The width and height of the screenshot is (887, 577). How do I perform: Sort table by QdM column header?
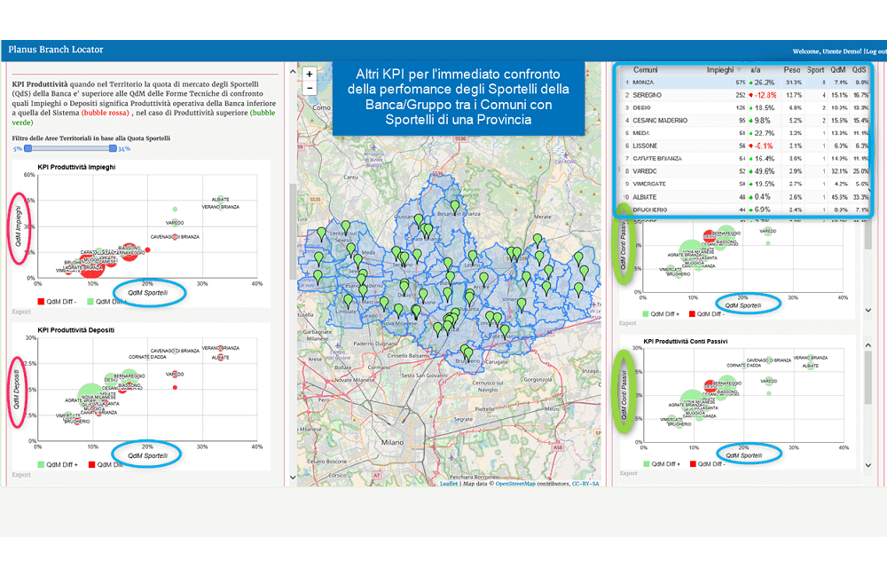(x=838, y=69)
